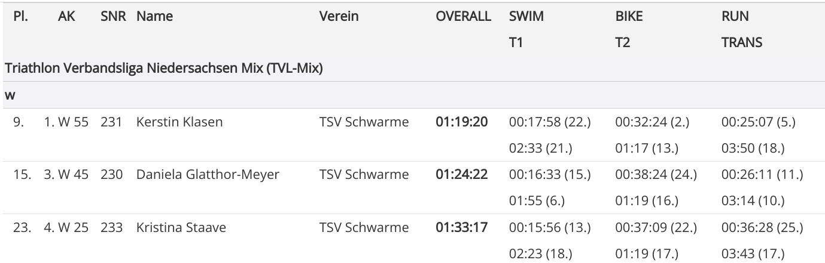Click the Pl. column header

pos(22,17)
